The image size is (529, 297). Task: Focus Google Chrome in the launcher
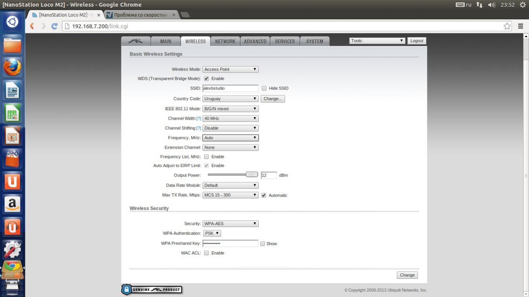tap(12, 268)
